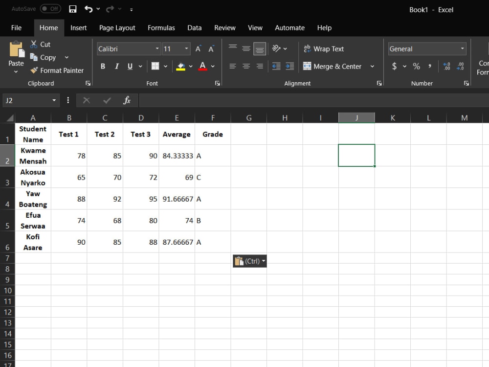Click Align Right icon
Screen dimensions: 489x367
click(260, 66)
